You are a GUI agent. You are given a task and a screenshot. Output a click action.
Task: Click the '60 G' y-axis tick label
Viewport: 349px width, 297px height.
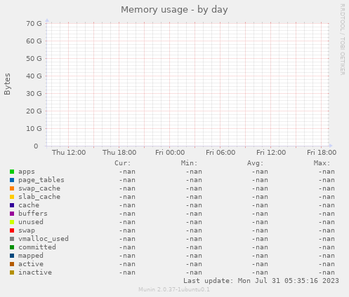click(34, 41)
